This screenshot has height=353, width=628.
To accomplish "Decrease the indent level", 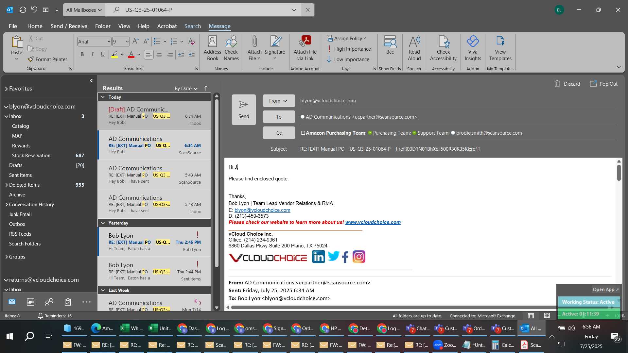I will [x=181, y=54].
